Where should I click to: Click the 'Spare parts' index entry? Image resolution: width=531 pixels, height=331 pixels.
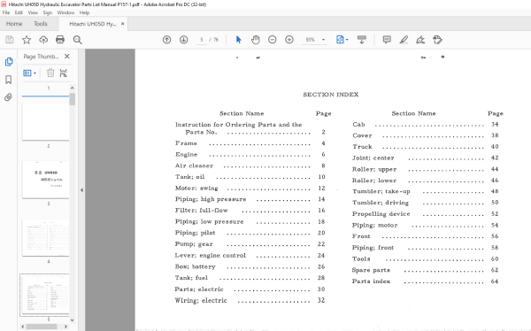pos(371,270)
